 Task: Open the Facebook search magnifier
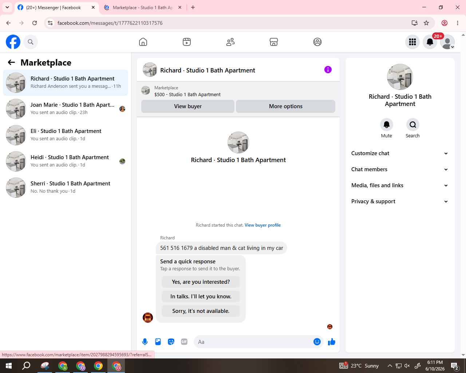(31, 42)
